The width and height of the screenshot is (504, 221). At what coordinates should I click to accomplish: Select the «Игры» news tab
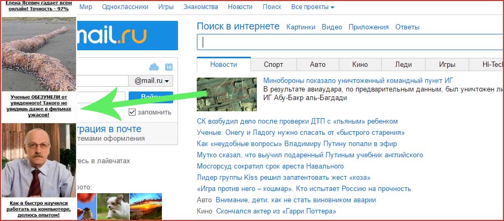pos(447,64)
